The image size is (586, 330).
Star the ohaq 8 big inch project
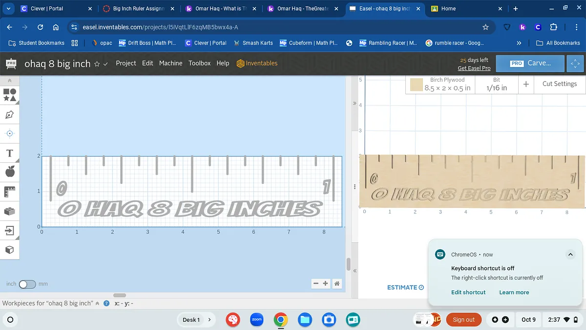pyautogui.click(x=97, y=64)
